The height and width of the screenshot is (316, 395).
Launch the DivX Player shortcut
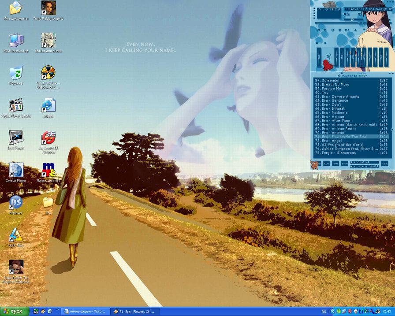point(16,140)
